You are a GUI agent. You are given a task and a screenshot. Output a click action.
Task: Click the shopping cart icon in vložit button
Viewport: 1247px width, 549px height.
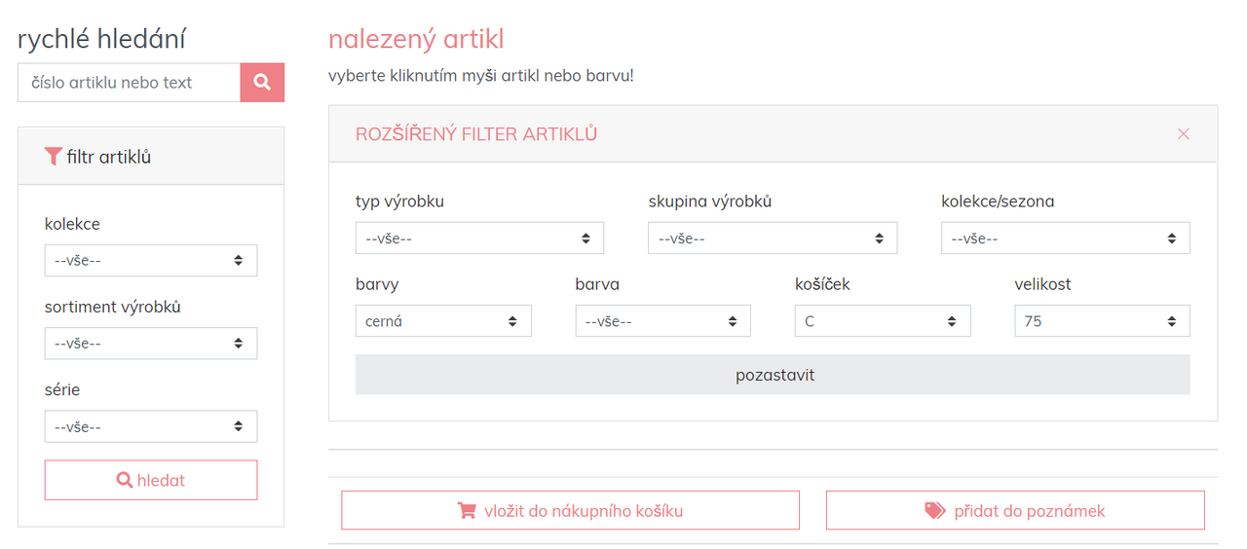(467, 511)
